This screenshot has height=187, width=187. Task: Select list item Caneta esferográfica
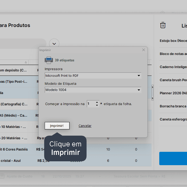pos(173,119)
